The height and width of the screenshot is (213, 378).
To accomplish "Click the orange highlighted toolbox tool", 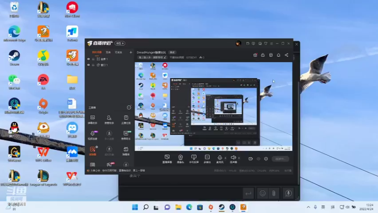I will 93,151.
